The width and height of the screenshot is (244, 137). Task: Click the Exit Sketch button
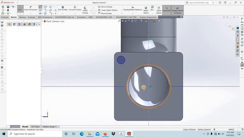click(20, 8)
